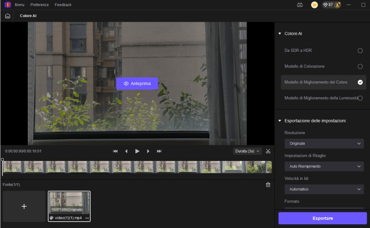The height and width of the screenshot is (228, 370).
Task: Play the video preview
Action: tap(137, 151)
